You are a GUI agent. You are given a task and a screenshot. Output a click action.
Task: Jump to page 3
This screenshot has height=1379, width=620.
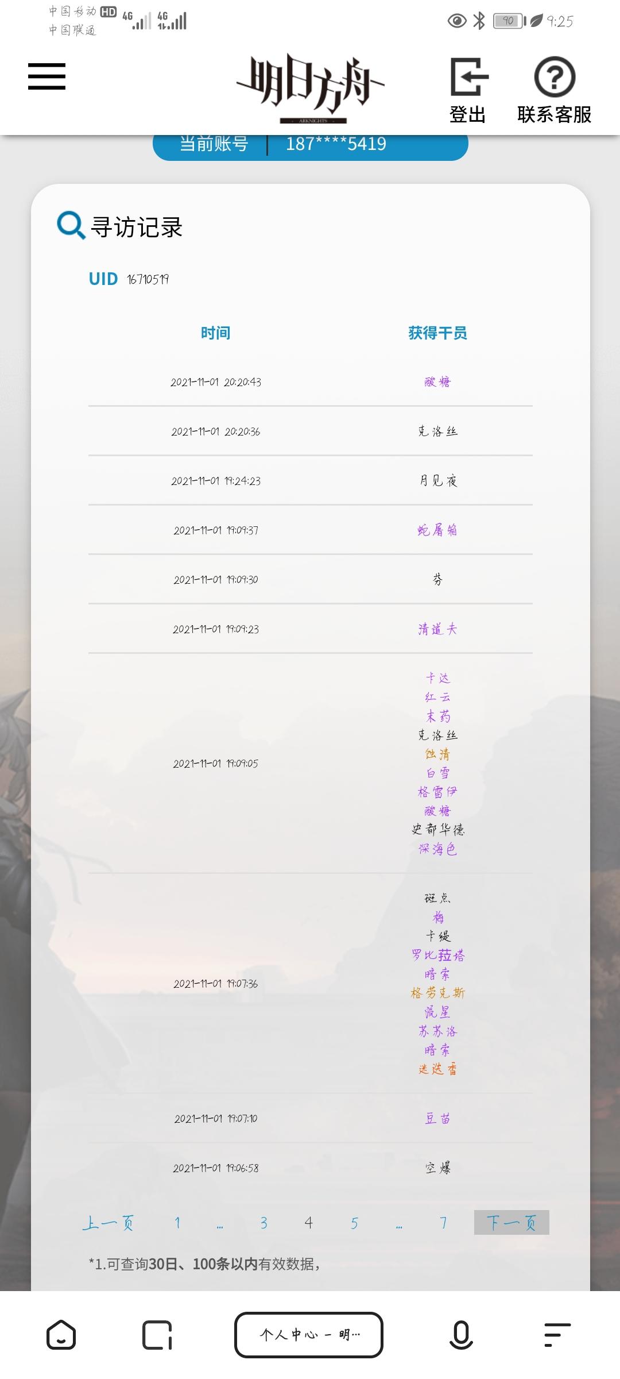[x=263, y=1222]
